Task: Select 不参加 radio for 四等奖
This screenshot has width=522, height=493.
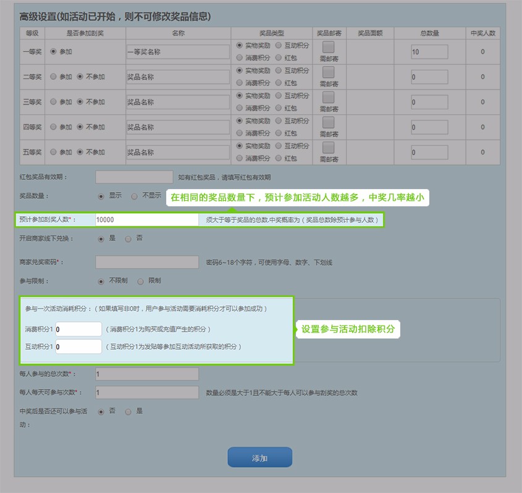Action: coord(80,127)
